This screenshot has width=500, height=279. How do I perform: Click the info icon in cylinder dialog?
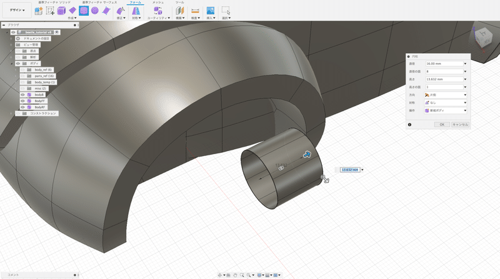pyautogui.click(x=409, y=124)
